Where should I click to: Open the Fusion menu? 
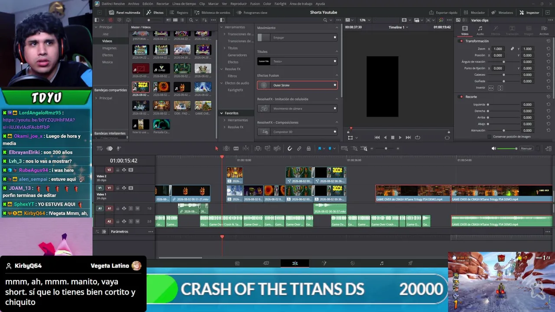[254, 3]
